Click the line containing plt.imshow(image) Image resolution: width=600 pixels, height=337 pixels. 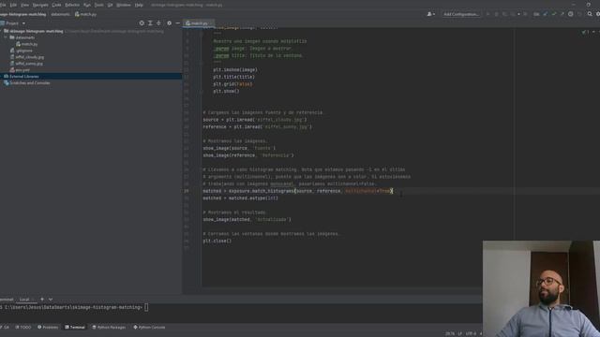pos(235,70)
